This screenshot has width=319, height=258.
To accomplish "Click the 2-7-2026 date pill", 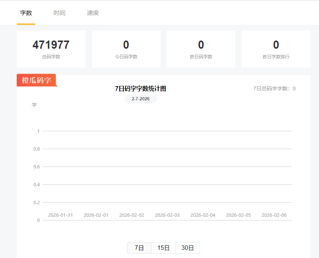I will point(141,99).
